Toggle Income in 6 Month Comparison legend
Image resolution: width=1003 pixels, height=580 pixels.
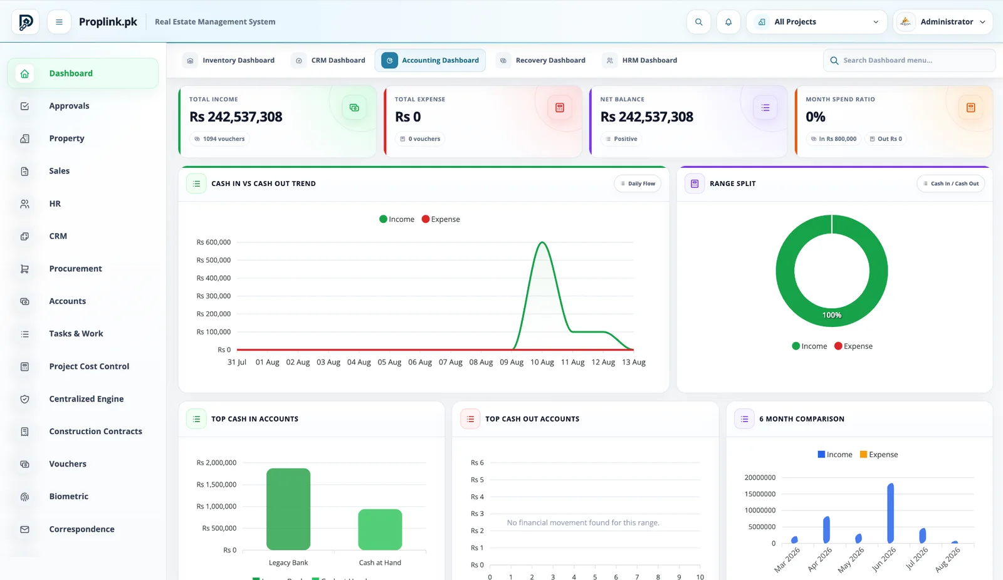point(835,455)
